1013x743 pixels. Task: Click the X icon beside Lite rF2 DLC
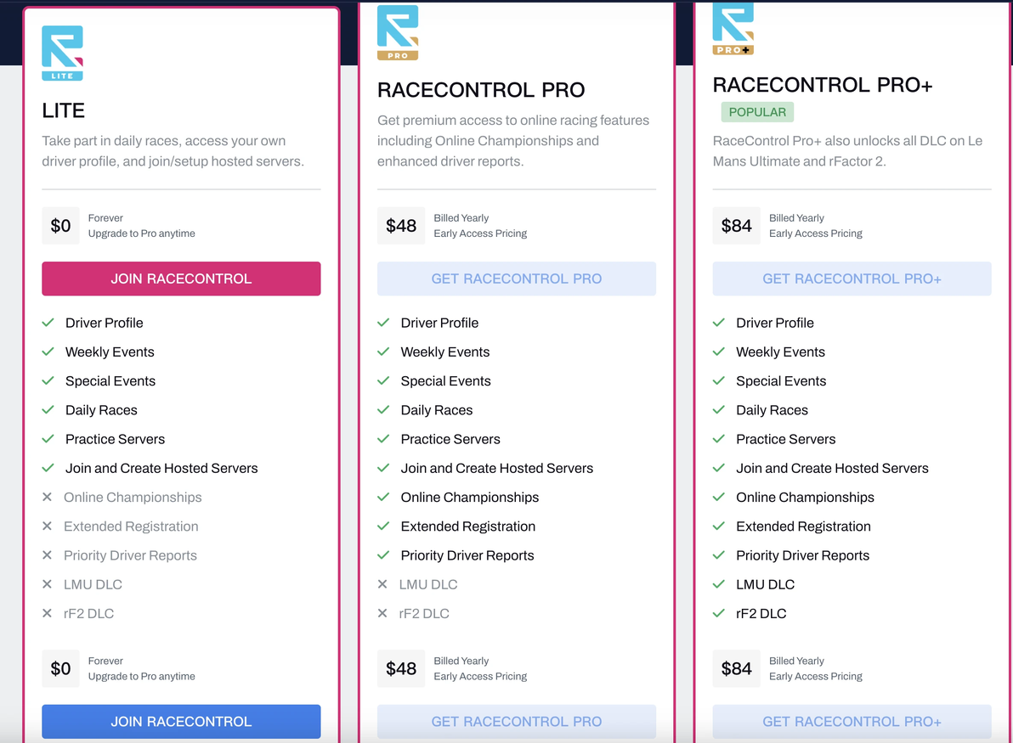tap(48, 613)
